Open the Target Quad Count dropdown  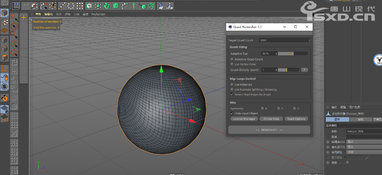coord(285,40)
